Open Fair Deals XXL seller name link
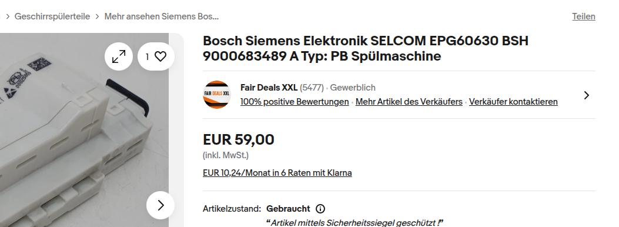Screen dimensions: 619x227 [269, 87]
